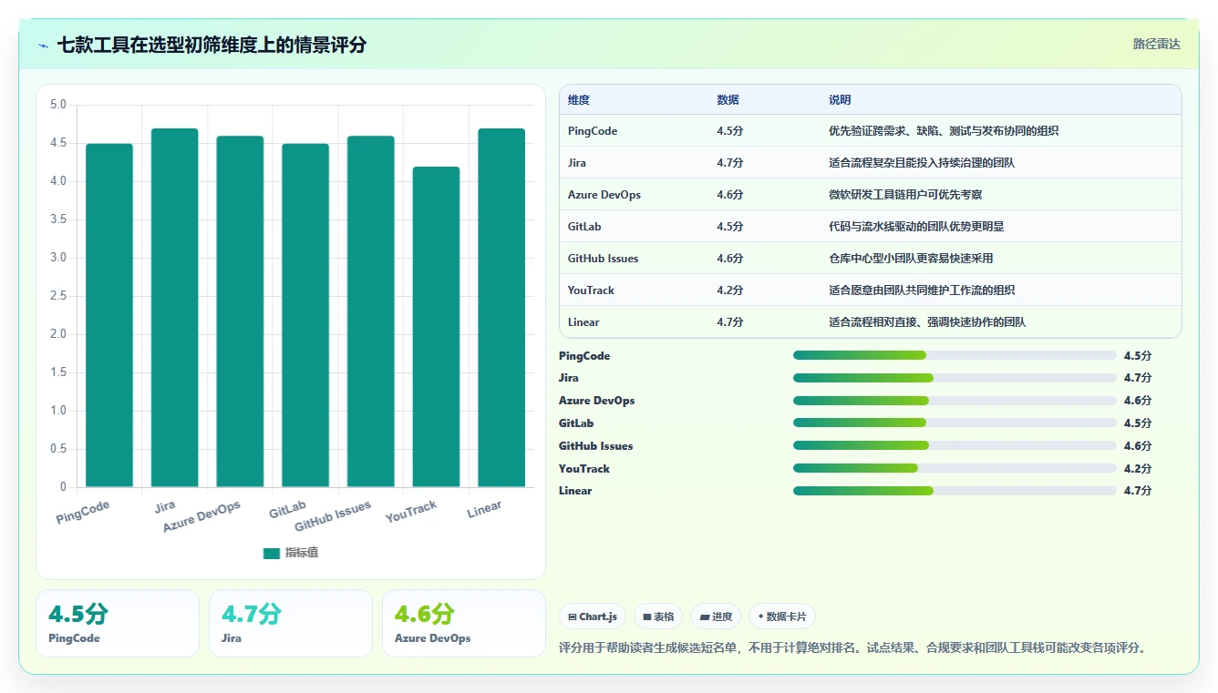Viewport: 1218px width, 693px height.
Task: Click the 4.2分 value in the YouTrack table row
Action: click(730, 290)
